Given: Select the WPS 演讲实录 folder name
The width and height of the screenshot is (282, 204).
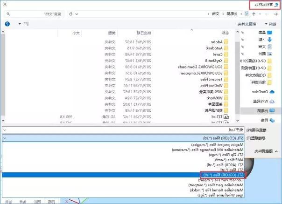Looking at the screenshot, I should point(211,92).
